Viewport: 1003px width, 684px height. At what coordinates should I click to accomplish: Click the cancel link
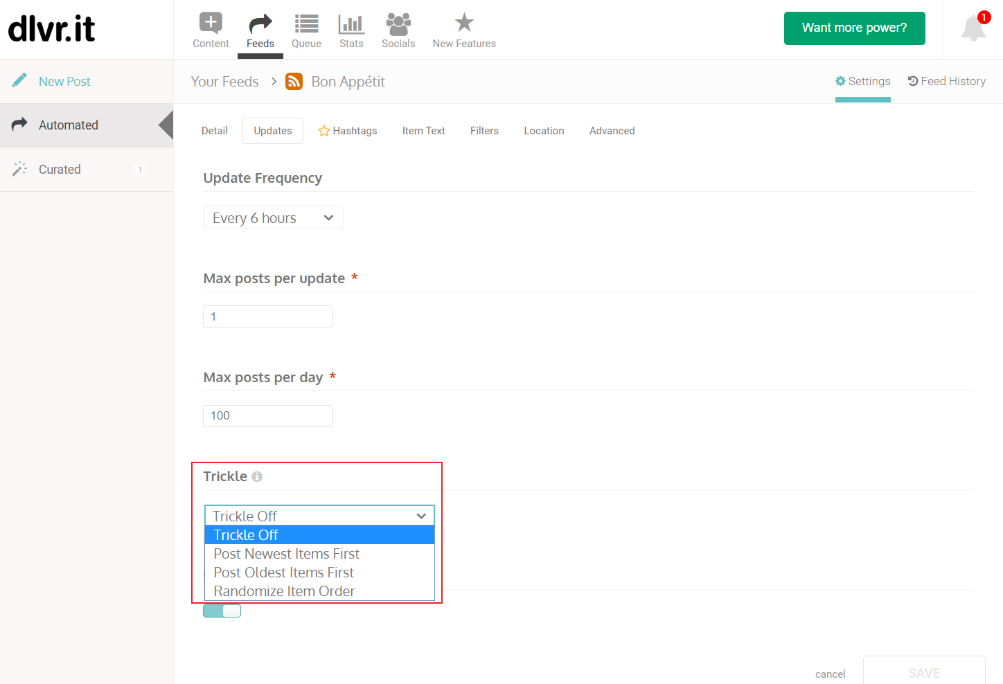point(830,674)
